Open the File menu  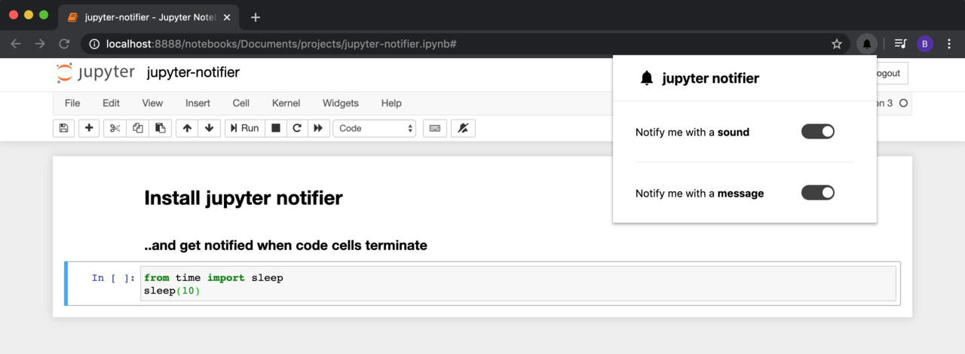(72, 103)
